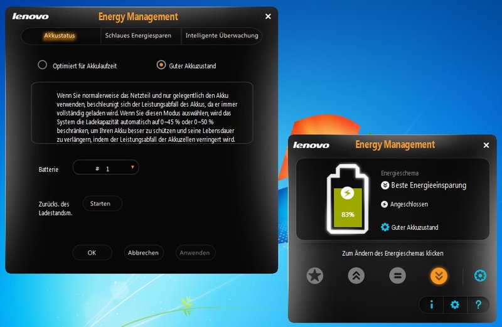The width and height of the screenshot is (502, 327).
Task: Select Guter Akkuzustand radio button
Action: click(x=161, y=65)
